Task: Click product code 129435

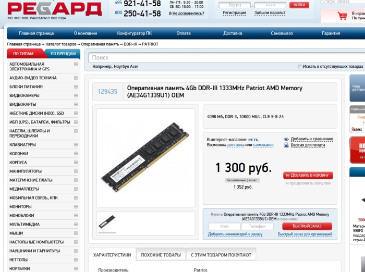Action: point(107,91)
